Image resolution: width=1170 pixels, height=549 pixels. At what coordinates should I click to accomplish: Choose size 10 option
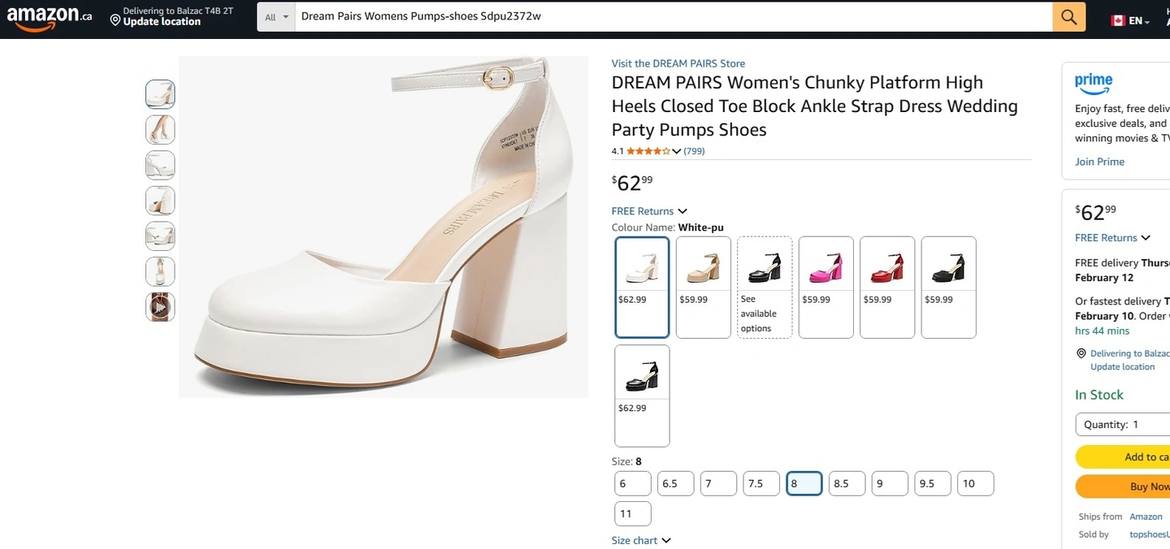[975, 483]
